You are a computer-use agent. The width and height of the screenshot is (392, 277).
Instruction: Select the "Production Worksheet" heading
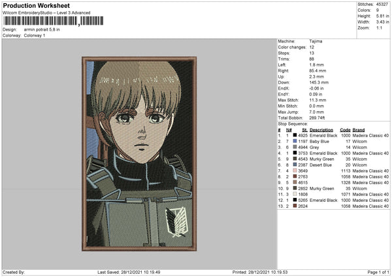coord(37,5)
